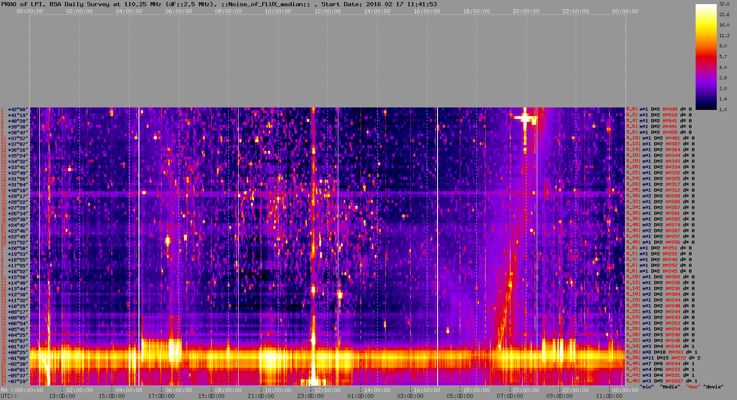Viewport: 737px width, 400px height.
Task: Select the stats row with M=274
Action: click(x=660, y=225)
